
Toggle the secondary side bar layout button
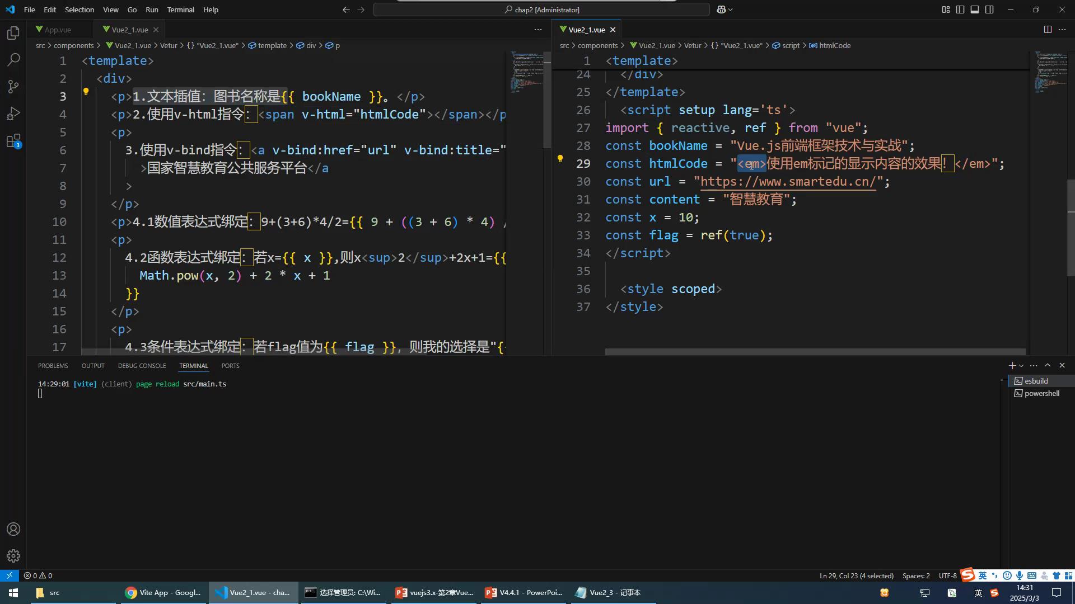click(x=989, y=10)
